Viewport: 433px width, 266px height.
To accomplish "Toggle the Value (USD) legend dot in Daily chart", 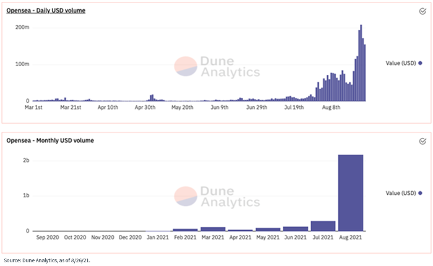I will [420, 63].
